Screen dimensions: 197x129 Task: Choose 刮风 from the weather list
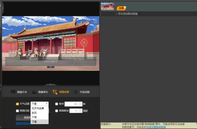click(x=40, y=113)
